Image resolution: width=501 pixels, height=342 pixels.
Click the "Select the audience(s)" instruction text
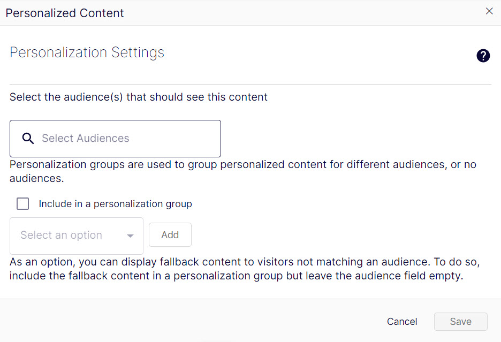138,97
